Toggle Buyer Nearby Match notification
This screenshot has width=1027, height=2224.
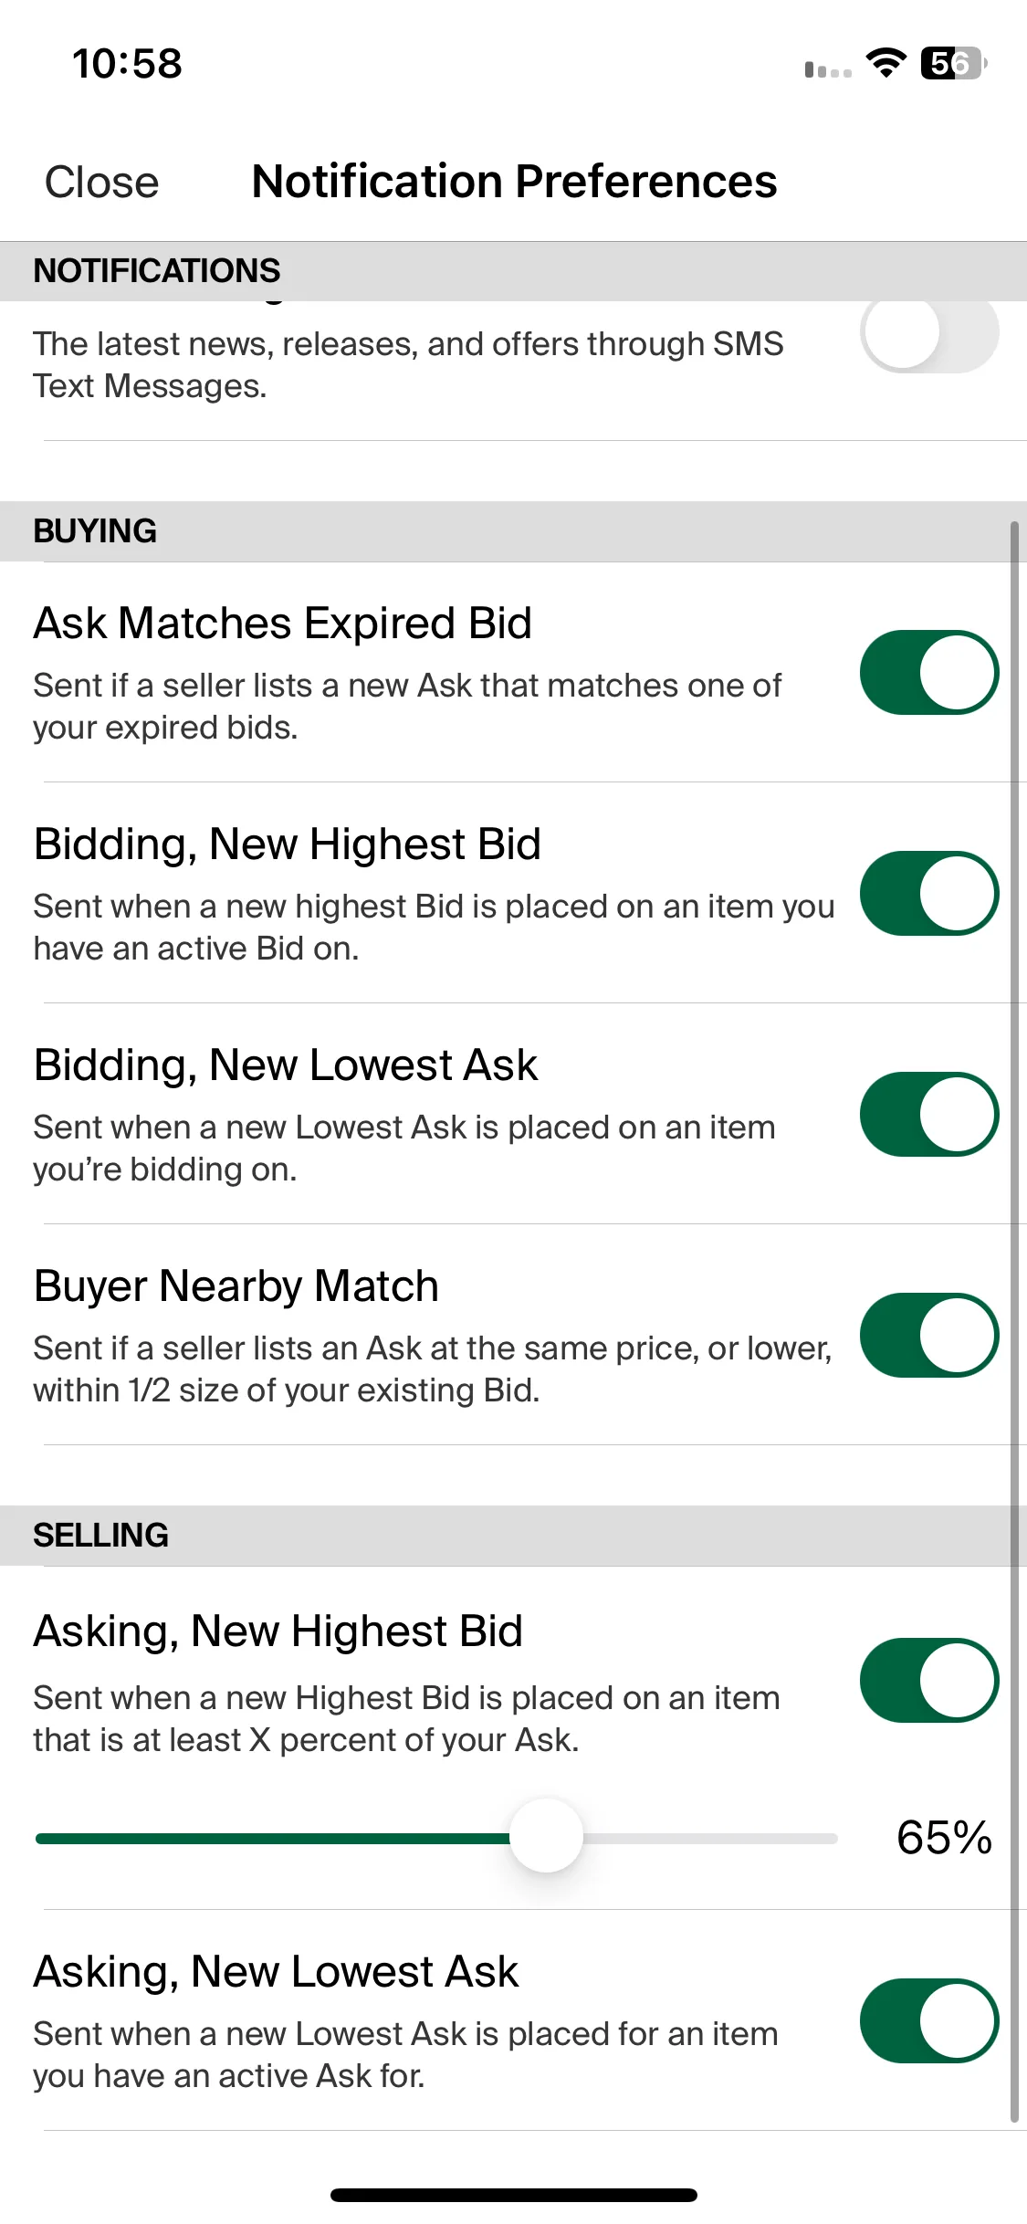[929, 1335]
